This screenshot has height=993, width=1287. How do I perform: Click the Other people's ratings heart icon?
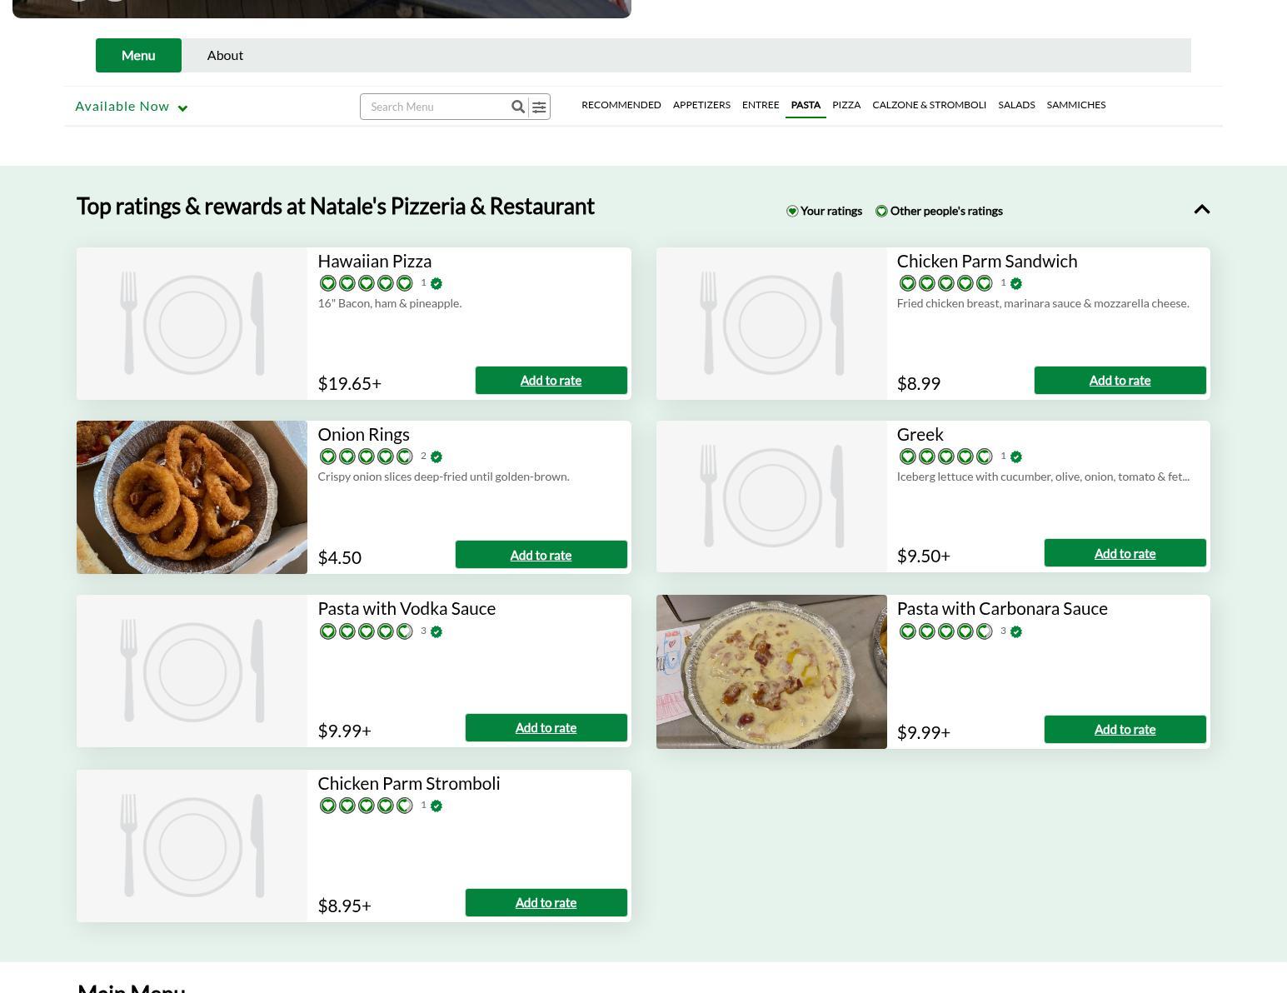click(x=881, y=211)
